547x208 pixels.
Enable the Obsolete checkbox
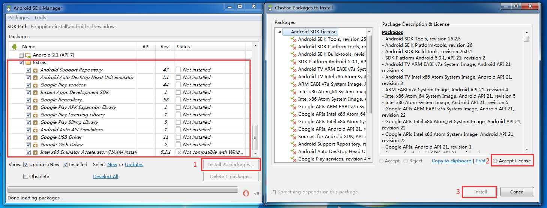(x=26, y=177)
